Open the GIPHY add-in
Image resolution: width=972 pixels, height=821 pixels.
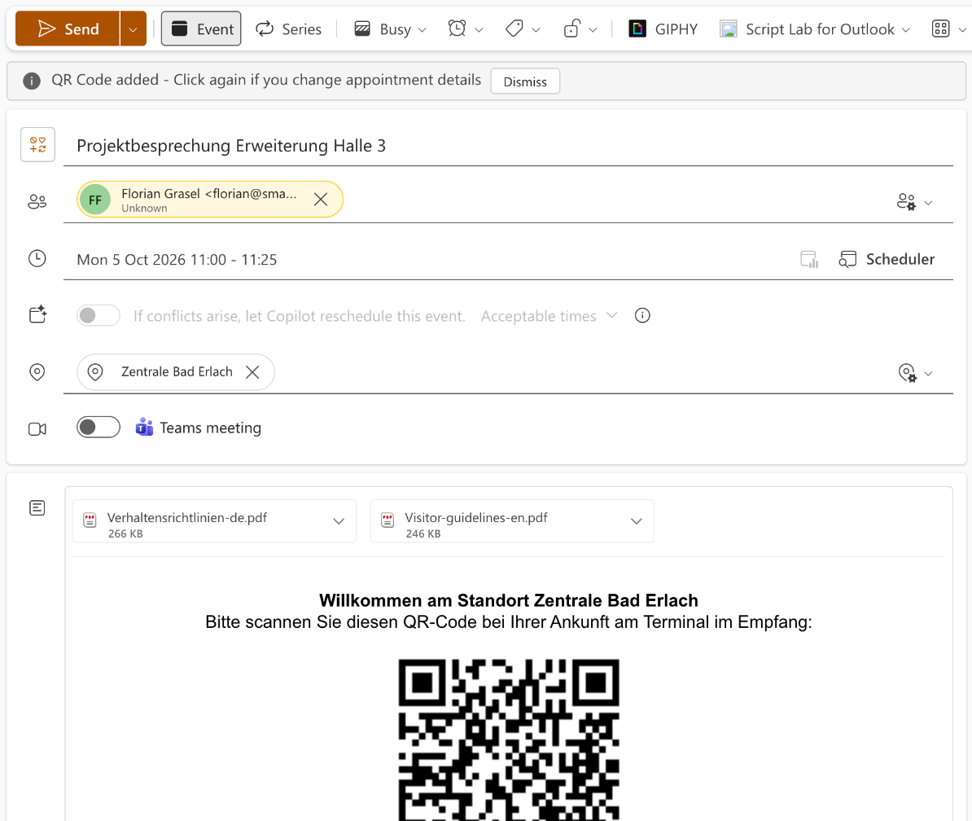point(663,29)
